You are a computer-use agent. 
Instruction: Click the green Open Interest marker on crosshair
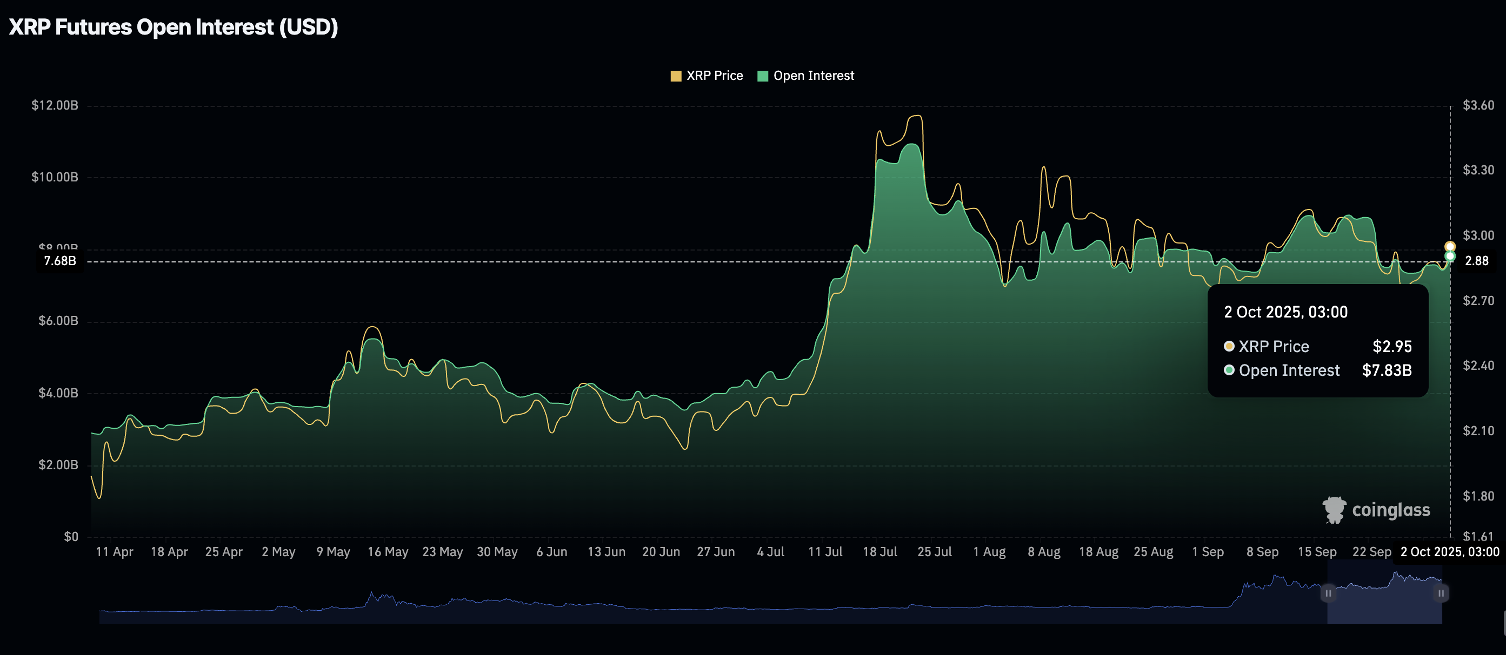[x=1450, y=256]
